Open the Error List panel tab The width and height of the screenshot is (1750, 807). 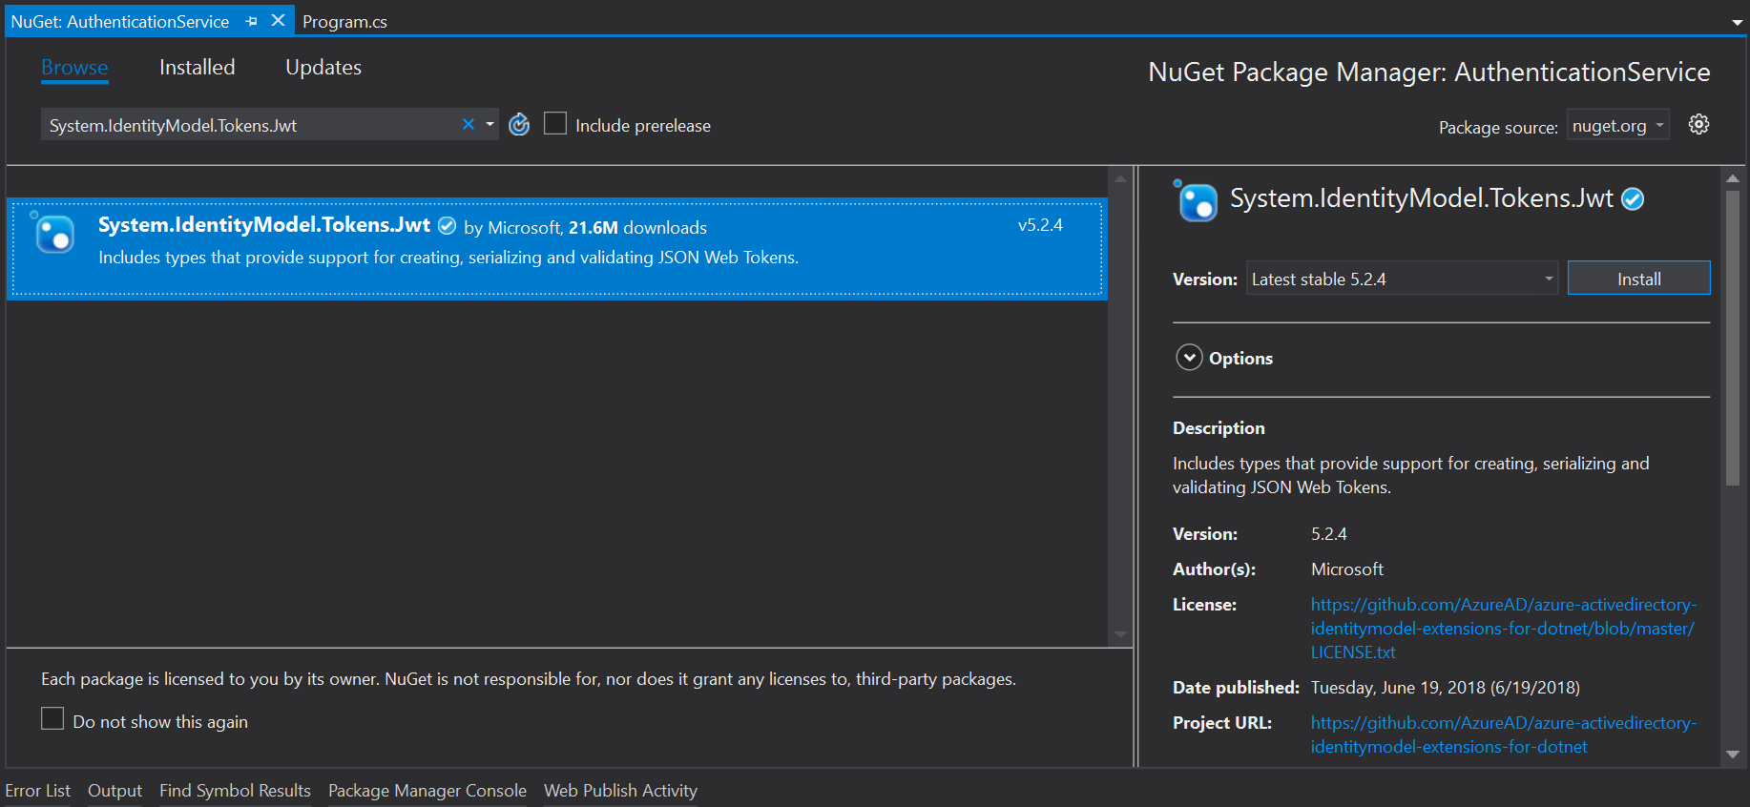click(38, 791)
